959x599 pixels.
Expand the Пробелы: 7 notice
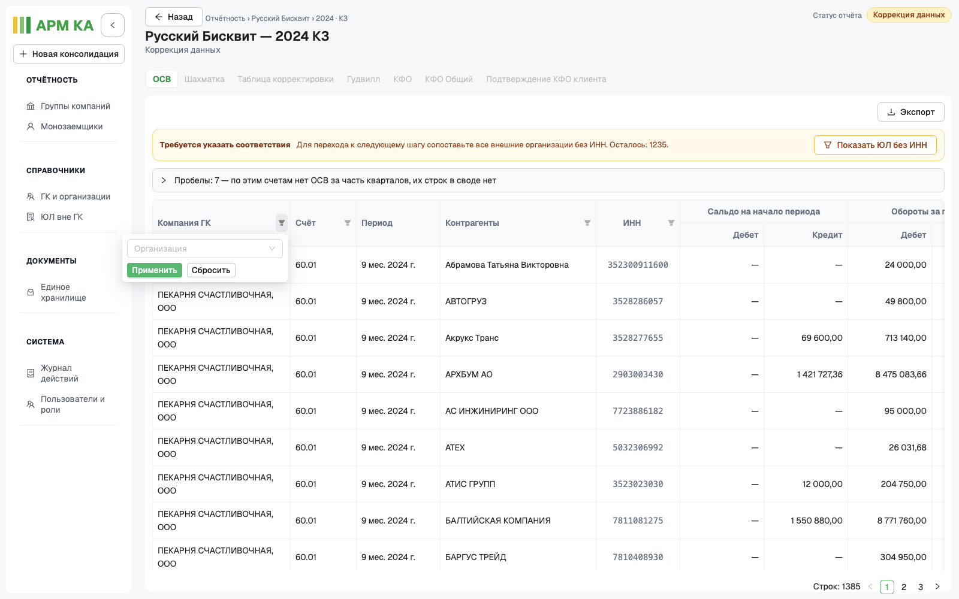point(548,180)
